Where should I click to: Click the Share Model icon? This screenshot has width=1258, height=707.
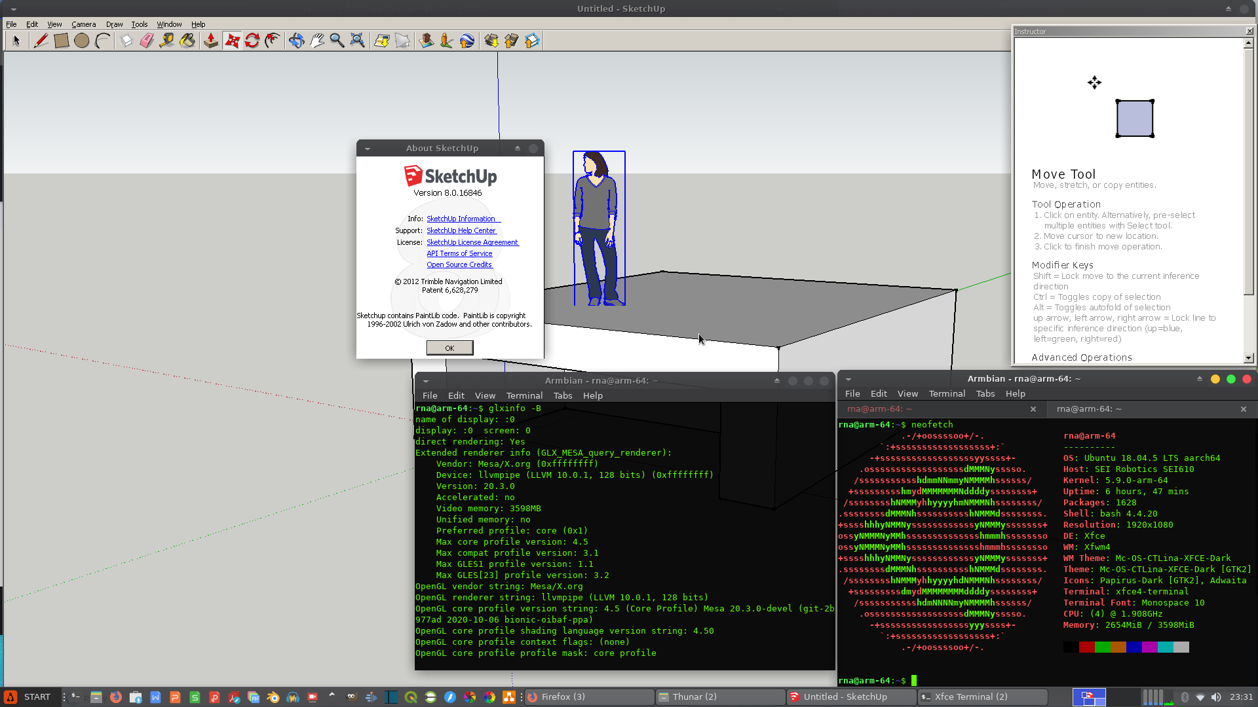click(x=511, y=41)
